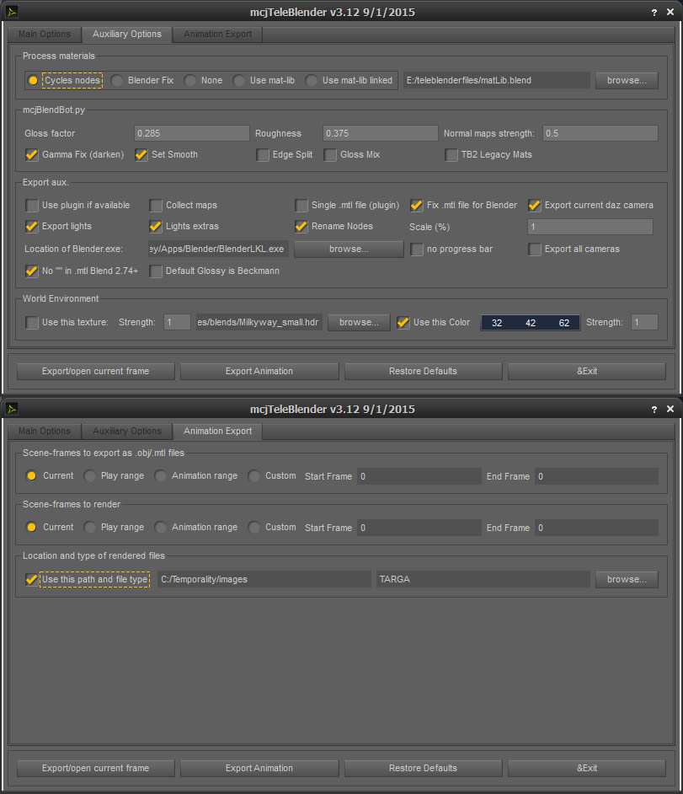Edit Normal maps strength field
683x794 pixels.
point(600,134)
